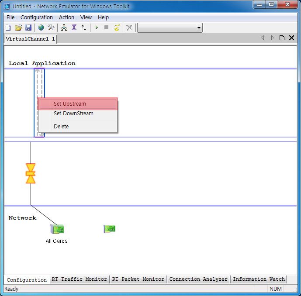
Task: Select the unlabeled network card icon
Action: point(109,229)
